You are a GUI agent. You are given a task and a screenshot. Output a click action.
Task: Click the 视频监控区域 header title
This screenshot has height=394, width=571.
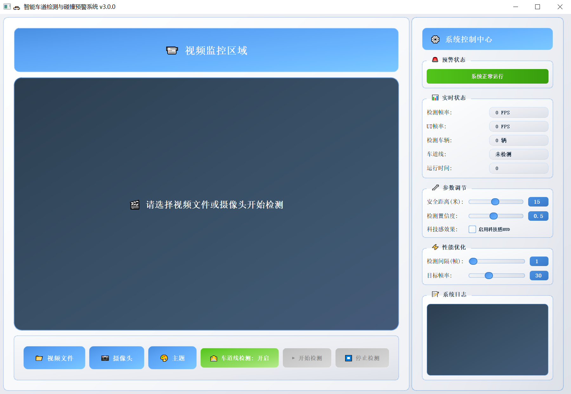pyautogui.click(x=216, y=50)
